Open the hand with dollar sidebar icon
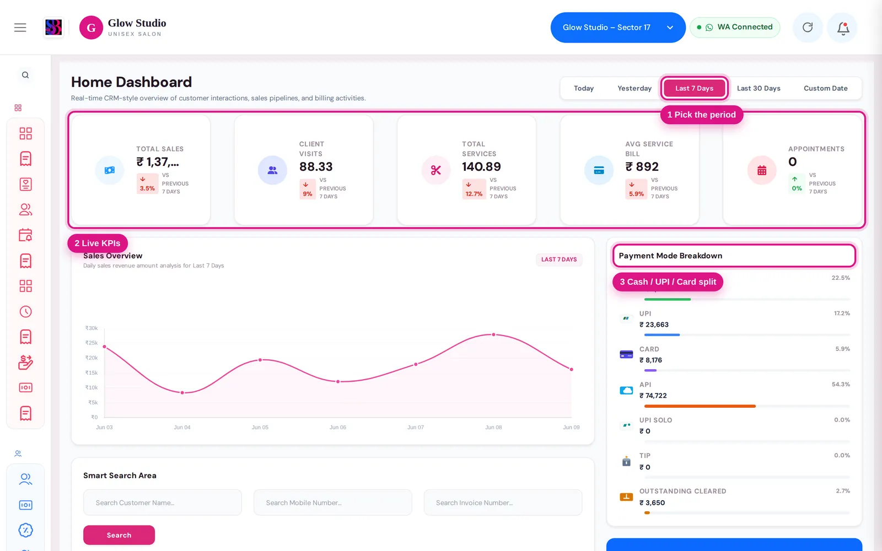Image resolution: width=882 pixels, height=551 pixels. [x=25, y=362]
